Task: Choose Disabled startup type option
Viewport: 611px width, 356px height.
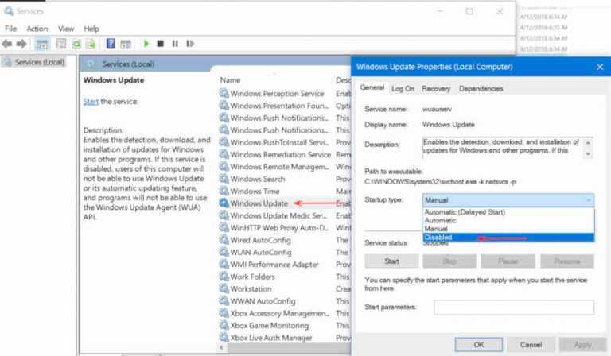Action: coord(508,238)
